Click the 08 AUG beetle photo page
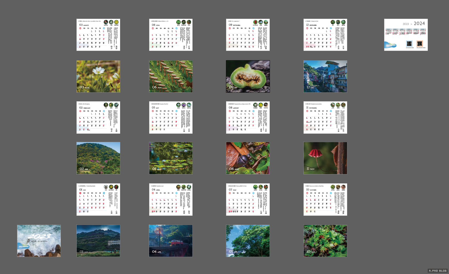This screenshot has width=449, height=274. [248, 158]
